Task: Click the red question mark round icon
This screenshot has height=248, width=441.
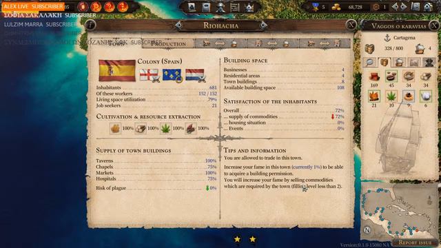Action: point(109,7)
